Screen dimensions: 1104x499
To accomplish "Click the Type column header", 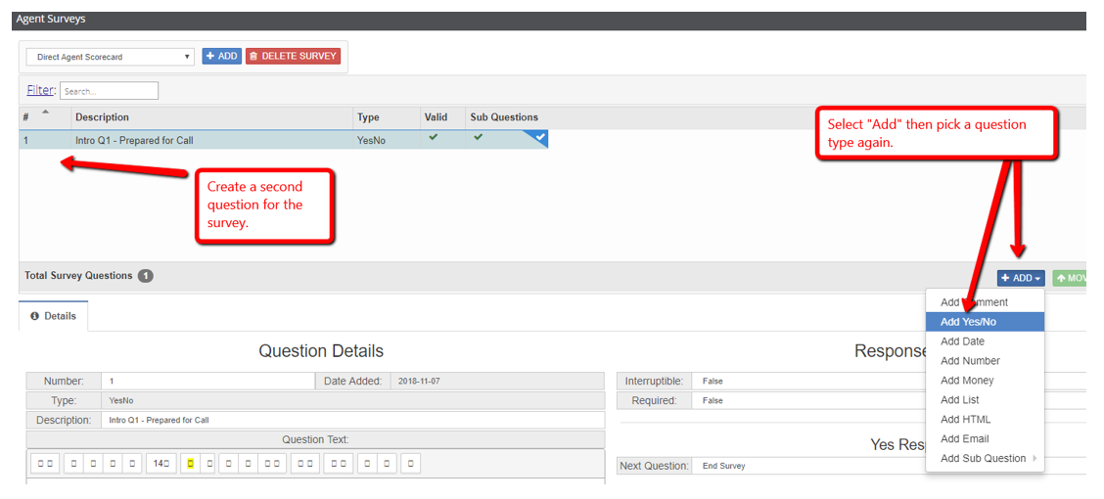I will pos(386,117).
